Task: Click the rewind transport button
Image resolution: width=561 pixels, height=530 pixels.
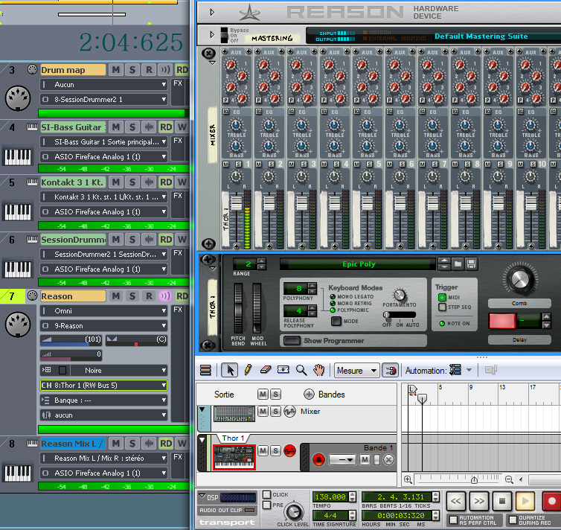Action: [x=455, y=501]
